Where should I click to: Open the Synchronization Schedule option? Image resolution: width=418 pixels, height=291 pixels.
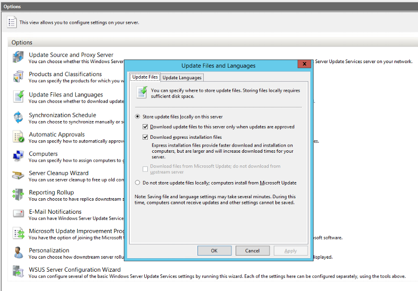(x=62, y=115)
